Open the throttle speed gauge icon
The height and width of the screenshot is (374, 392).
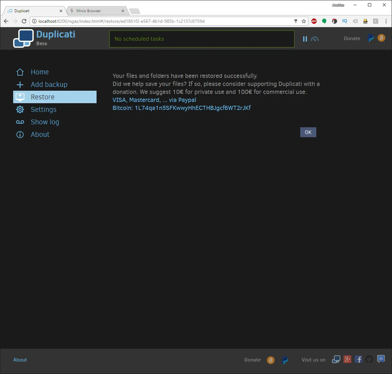click(x=315, y=39)
